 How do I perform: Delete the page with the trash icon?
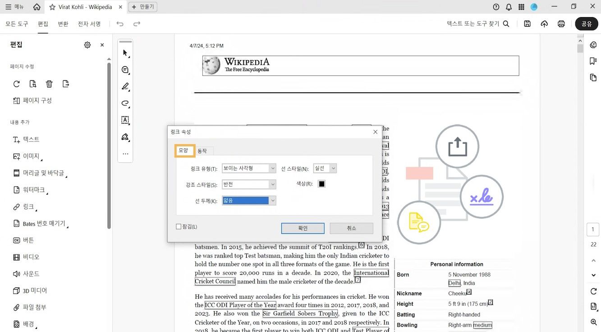coord(49,84)
